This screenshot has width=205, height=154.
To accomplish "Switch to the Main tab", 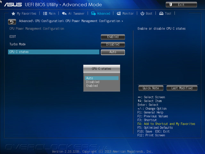I will click(49, 13).
